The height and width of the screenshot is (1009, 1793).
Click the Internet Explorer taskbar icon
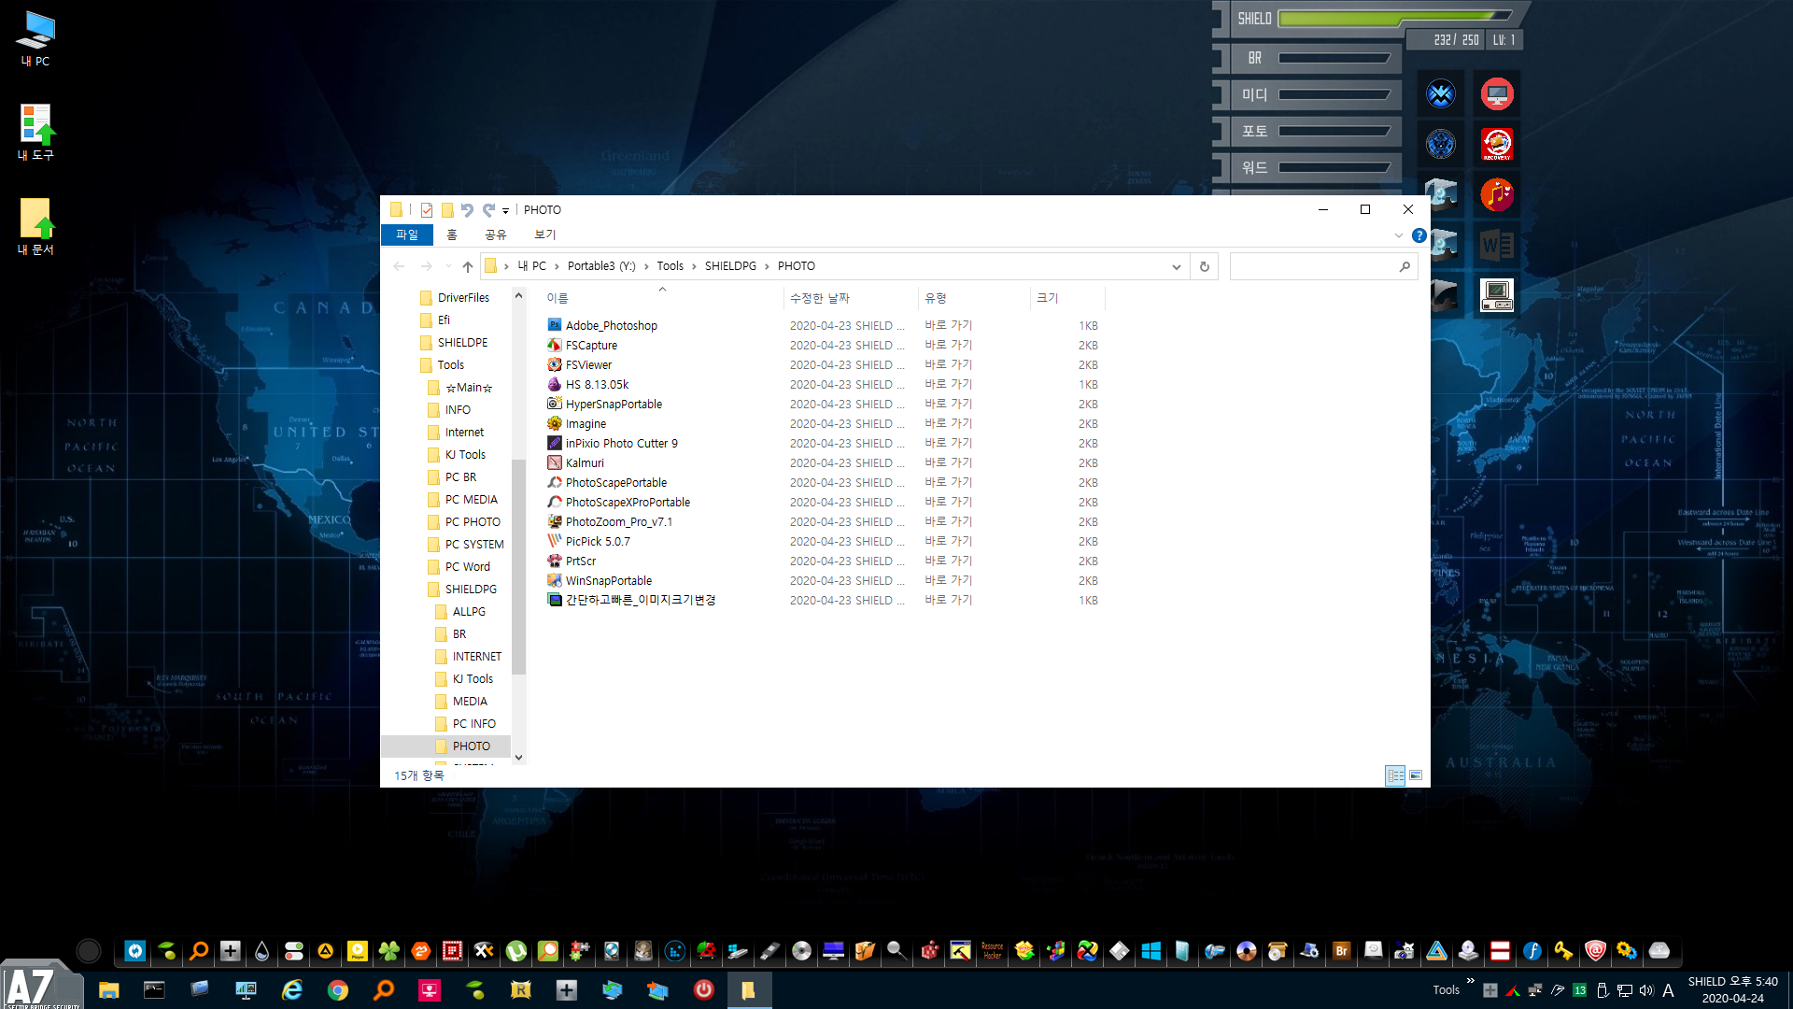point(292,989)
